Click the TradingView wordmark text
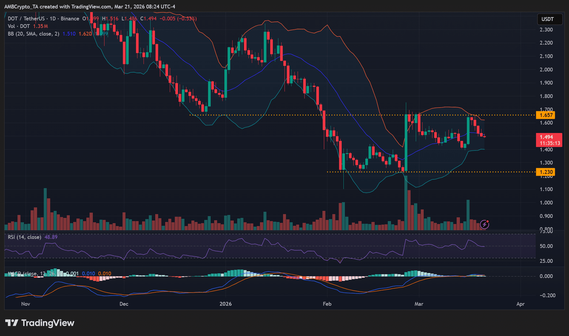The image size is (569, 336). coord(48,323)
